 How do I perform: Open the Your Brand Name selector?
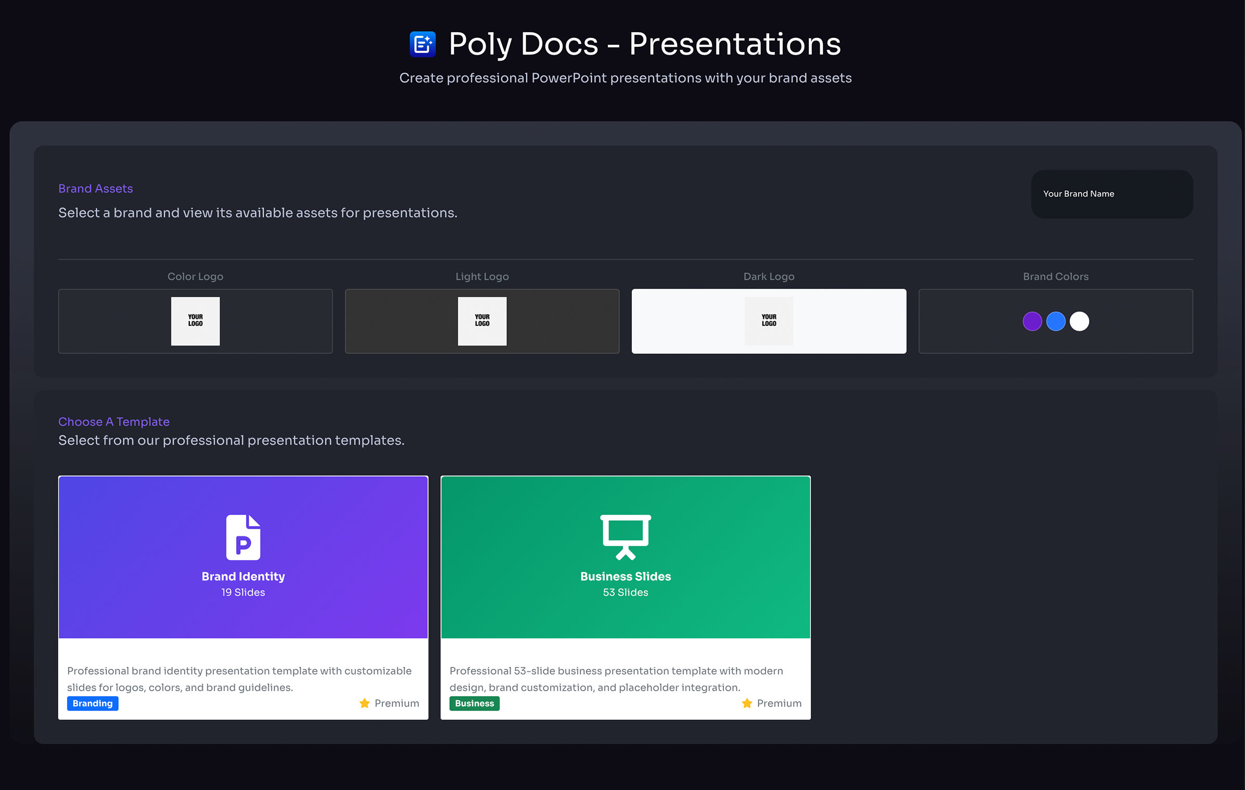point(1112,194)
